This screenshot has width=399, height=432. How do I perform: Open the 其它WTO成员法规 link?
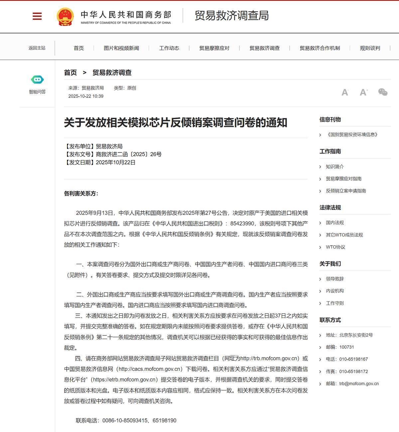(x=344, y=235)
